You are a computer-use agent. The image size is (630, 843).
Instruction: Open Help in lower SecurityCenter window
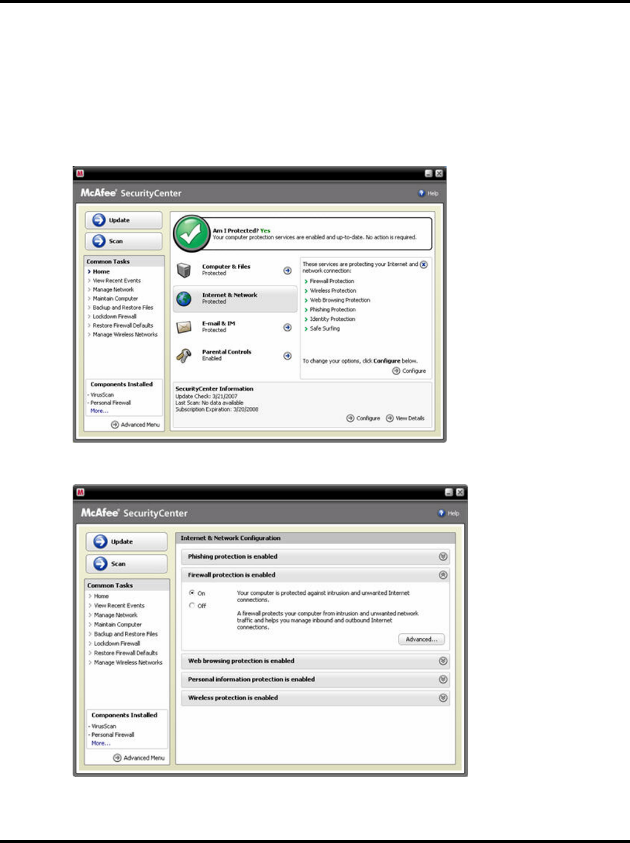(448, 514)
